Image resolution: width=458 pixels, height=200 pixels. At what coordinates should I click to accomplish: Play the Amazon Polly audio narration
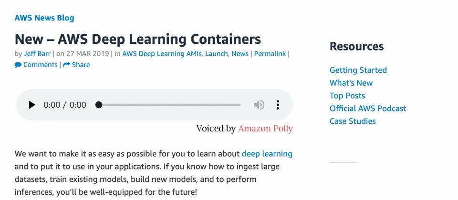(x=32, y=105)
